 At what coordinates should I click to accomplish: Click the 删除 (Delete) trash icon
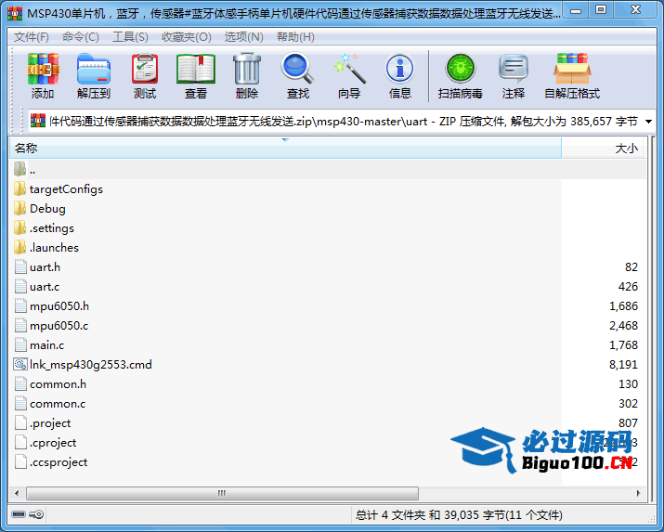(x=247, y=74)
